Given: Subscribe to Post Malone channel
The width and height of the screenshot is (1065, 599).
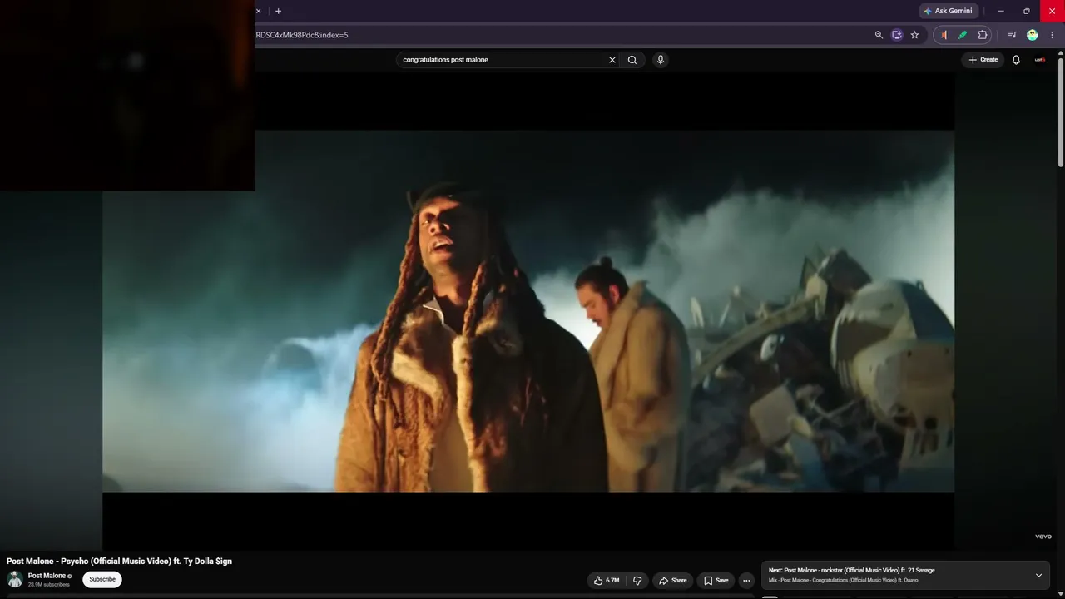Looking at the screenshot, I should [102, 579].
